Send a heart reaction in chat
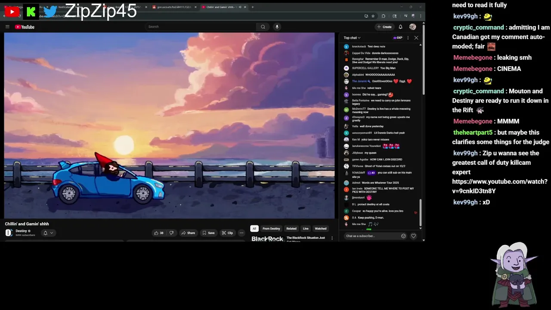Image resolution: width=551 pixels, height=310 pixels. coord(413,236)
